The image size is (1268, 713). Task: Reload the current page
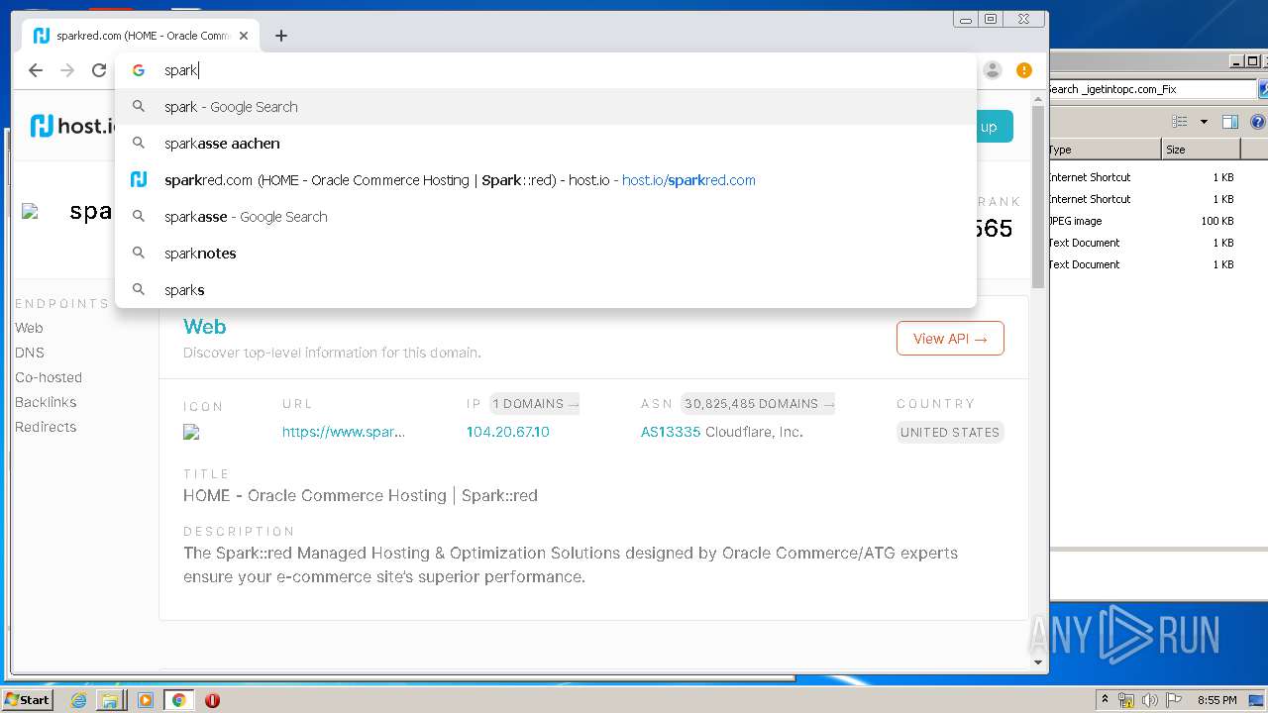99,70
